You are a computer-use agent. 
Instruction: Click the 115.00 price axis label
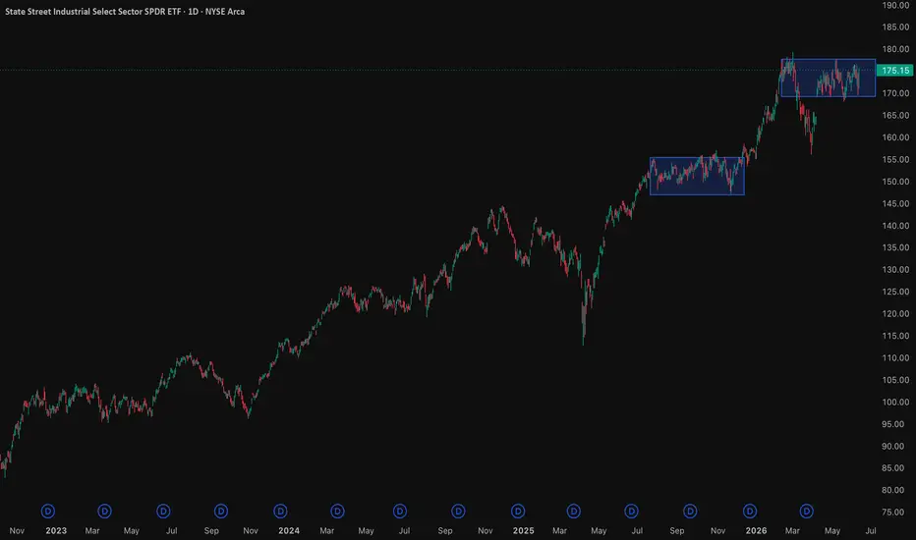point(895,336)
